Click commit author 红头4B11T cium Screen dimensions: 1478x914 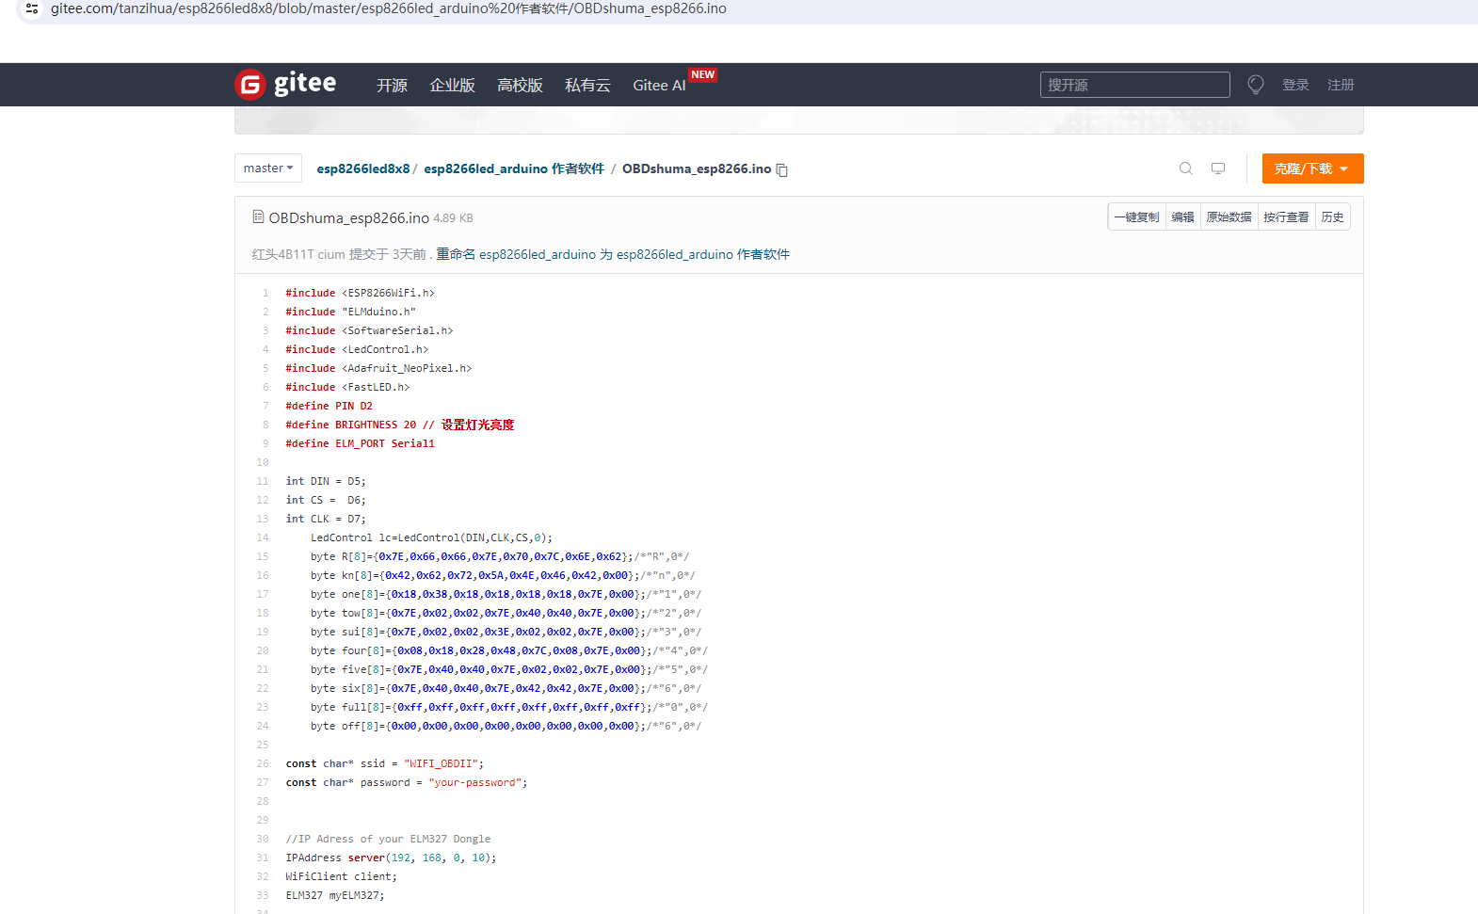pyautogui.click(x=298, y=254)
